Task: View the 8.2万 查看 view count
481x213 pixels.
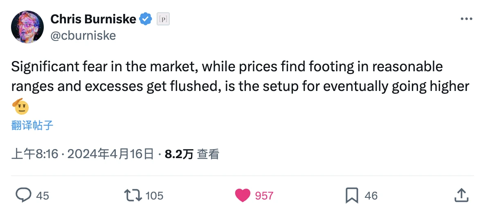Action: pos(192,154)
